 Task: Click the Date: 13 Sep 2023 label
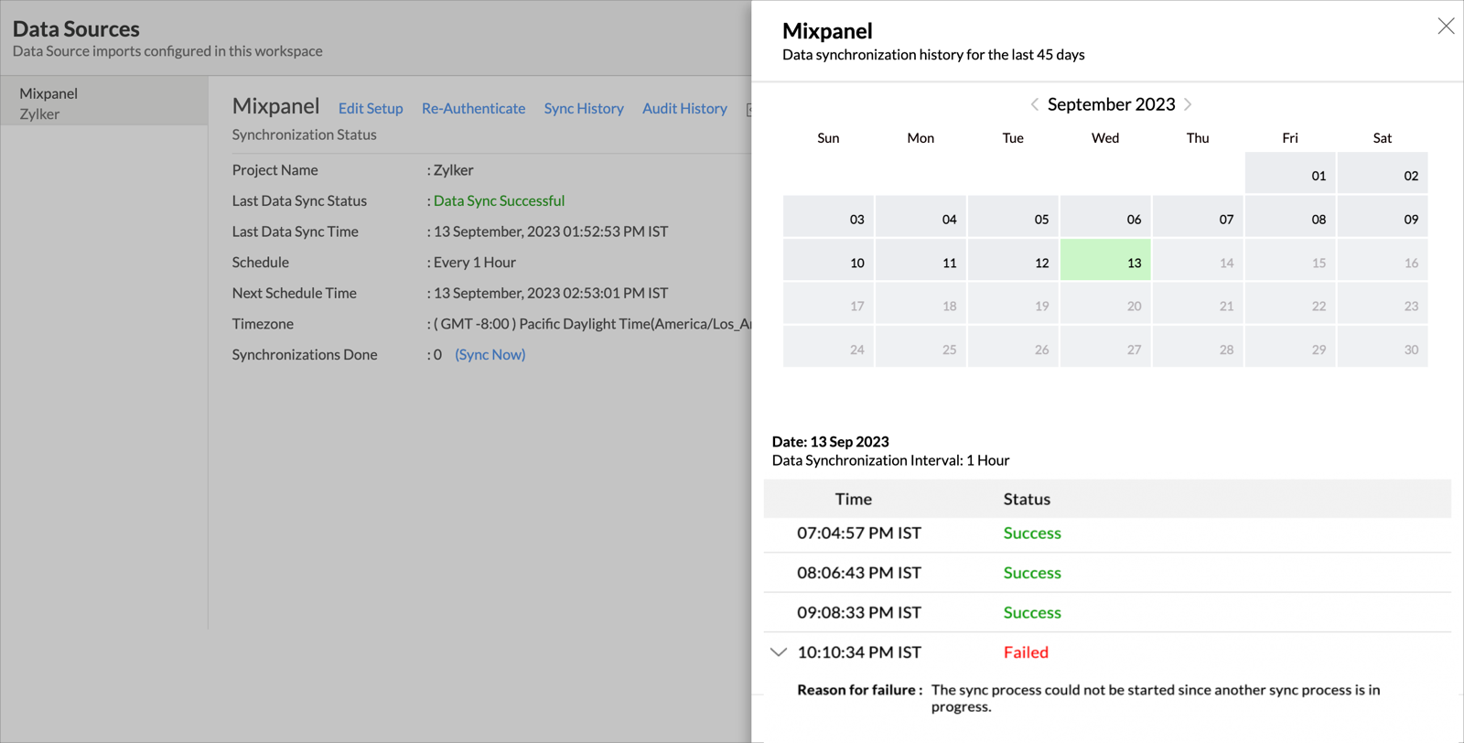(831, 441)
